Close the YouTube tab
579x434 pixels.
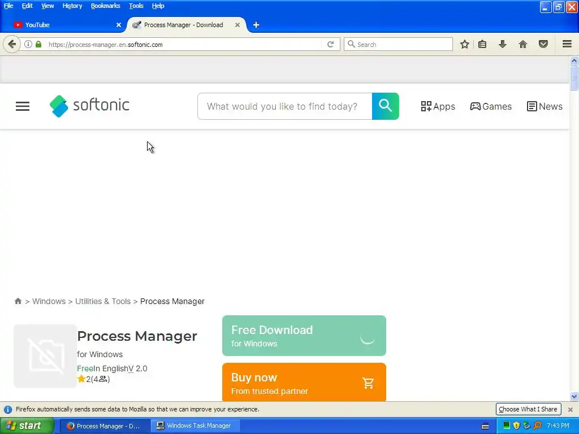click(x=119, y=25)
